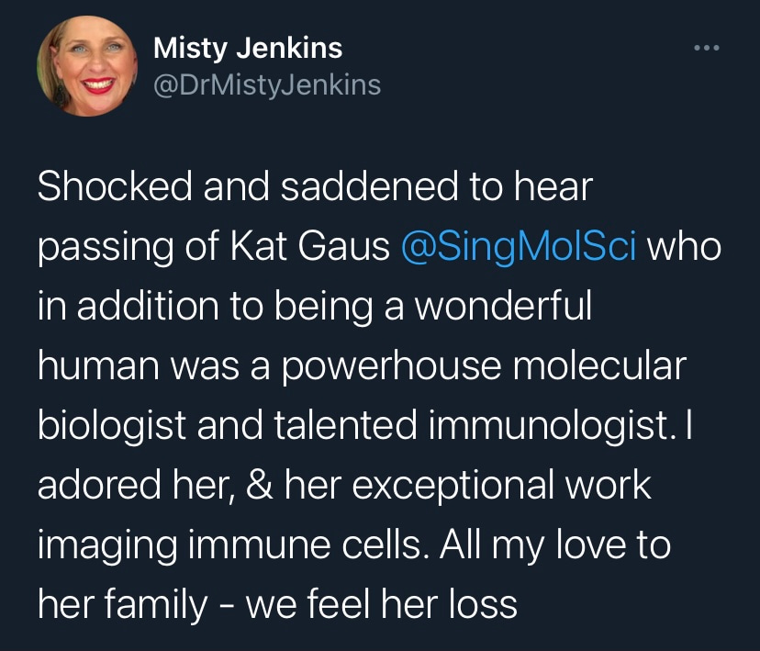Open the Misty Jenkins display name
Screen dimensions: 760x651
(x=248, y=46)
